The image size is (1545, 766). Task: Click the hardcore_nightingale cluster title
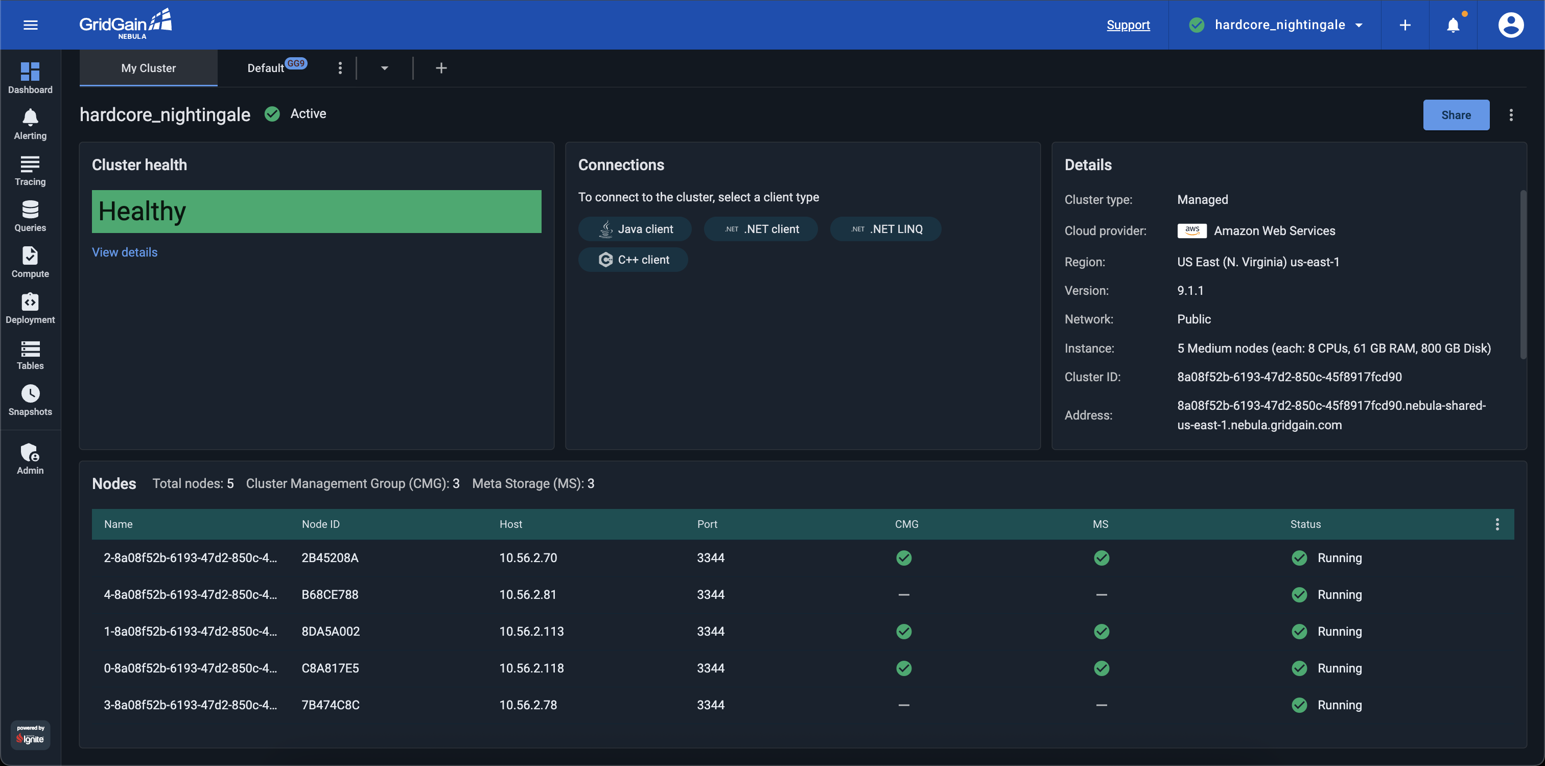tap(165, 114)
